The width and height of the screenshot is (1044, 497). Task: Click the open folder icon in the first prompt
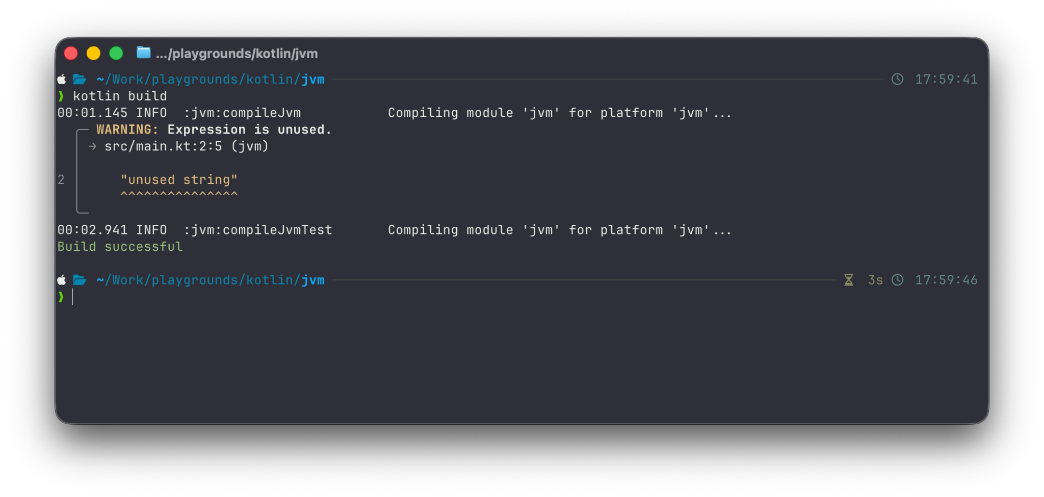tap(79, 79)
